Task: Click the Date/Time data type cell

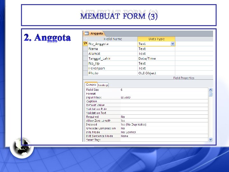Action: pos(156,59)
